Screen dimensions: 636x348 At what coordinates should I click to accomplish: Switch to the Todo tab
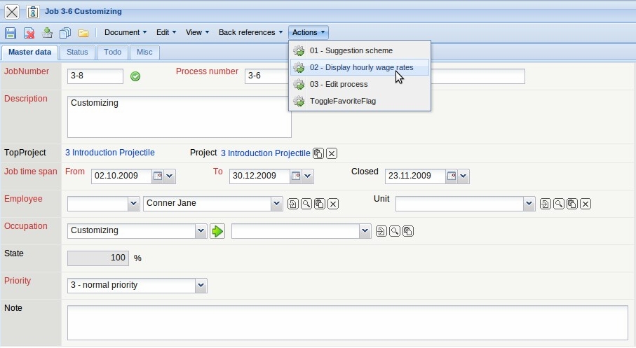(x=112, y=52)
